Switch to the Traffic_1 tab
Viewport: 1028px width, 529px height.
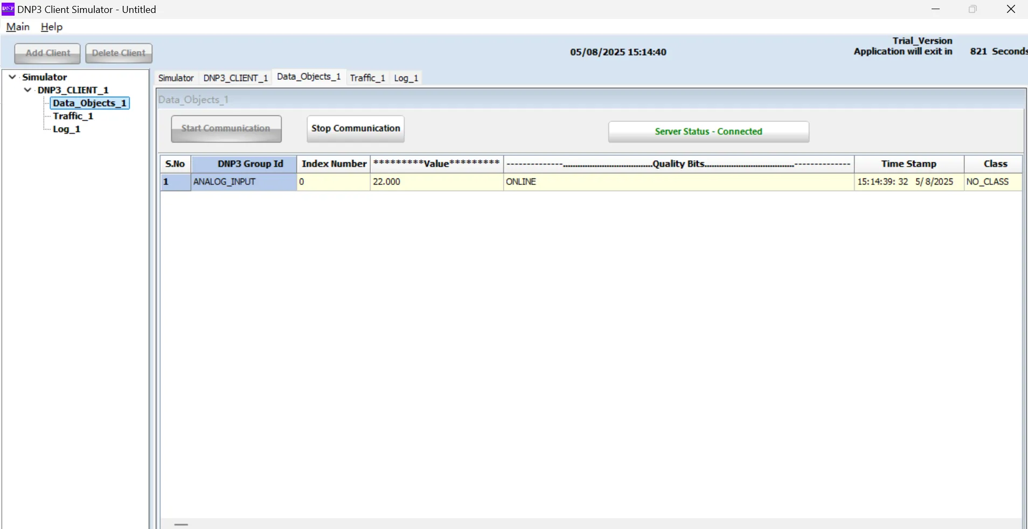(x=367, y=78)
